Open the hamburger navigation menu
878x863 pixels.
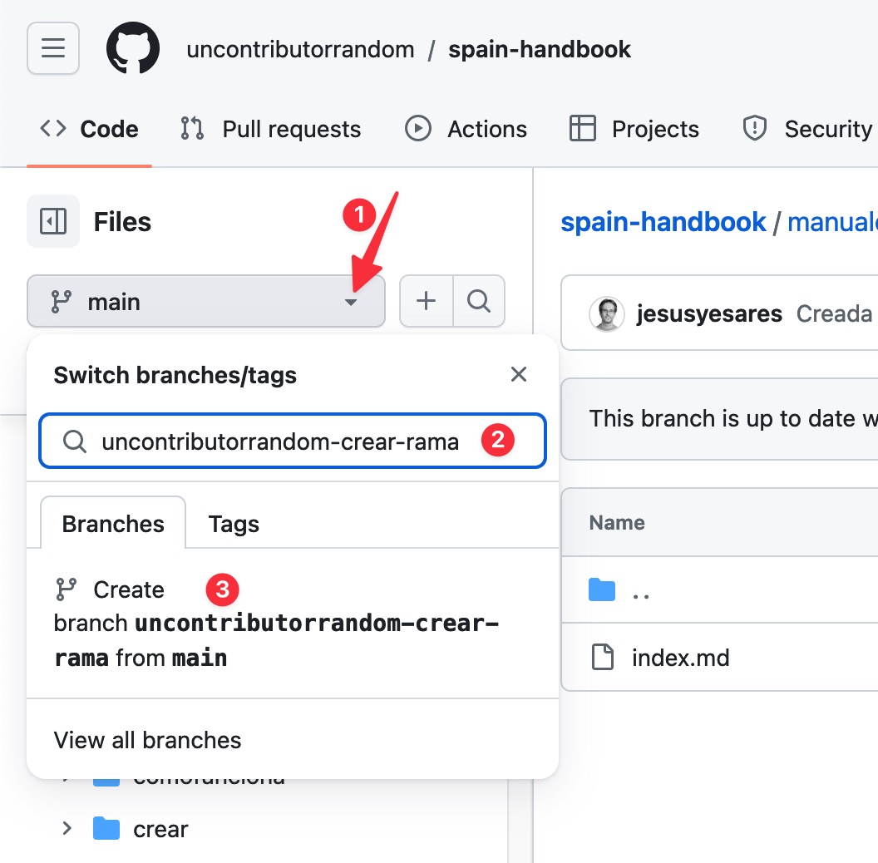pyautogui.click(x=53, y=48)
